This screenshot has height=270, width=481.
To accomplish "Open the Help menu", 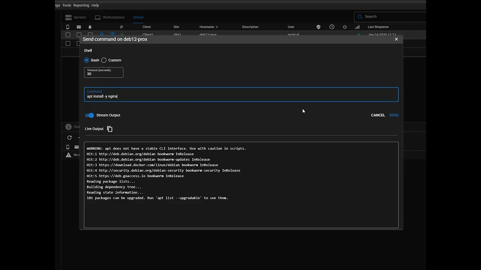I will tap(95, 5).
